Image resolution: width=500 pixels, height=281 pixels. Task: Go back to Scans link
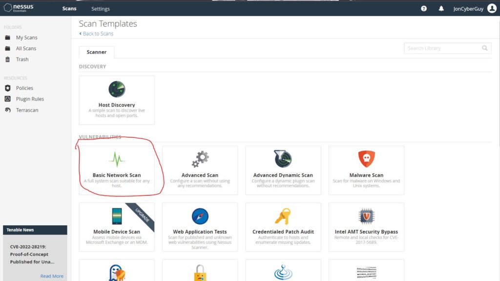[x=96, y=34]
